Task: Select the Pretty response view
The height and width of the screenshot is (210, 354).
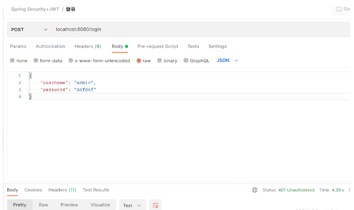Action: coord(20,205)
